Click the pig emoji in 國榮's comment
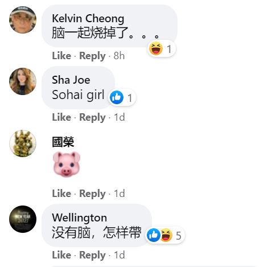 pyautogui.click(x=67, y=165)
